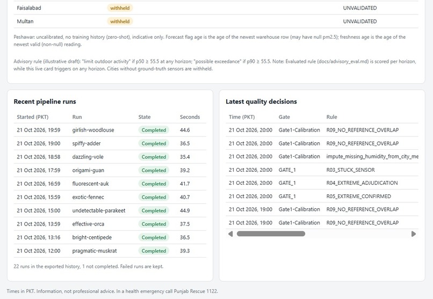Click the Rule column header
Image resolution: width=433 pixels, height=299 pixels.
pos(331,117)
